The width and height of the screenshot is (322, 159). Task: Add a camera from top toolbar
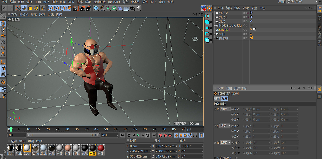click(x=132, y=8)
